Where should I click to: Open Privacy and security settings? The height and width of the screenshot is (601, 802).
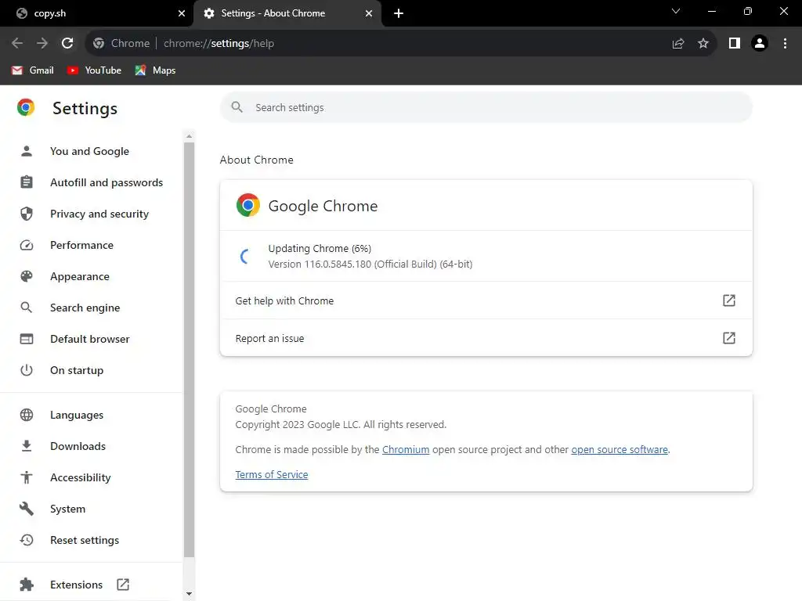pos(99,214)
